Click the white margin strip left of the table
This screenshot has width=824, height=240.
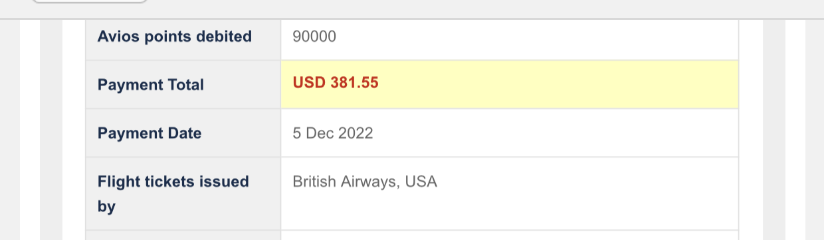[x=30, y=130]
